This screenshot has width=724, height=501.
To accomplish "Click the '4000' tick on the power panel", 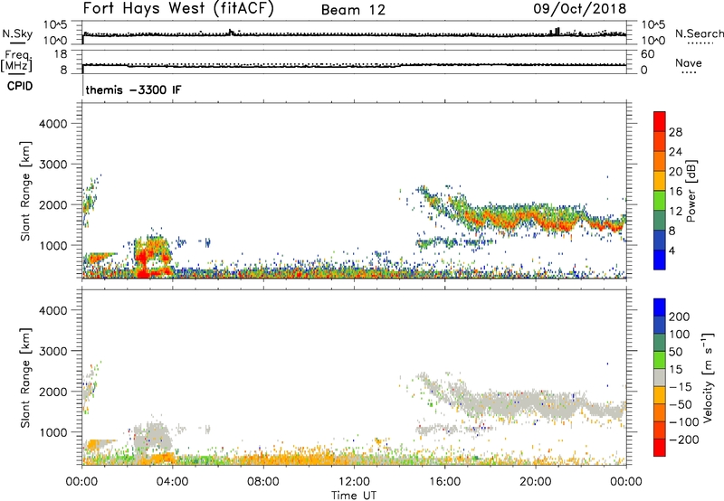I will click(53, 124).
